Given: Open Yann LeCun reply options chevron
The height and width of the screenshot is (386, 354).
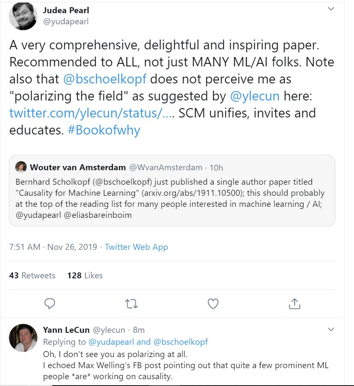Looking at the screenshot, I should click(x=331, y=329).
